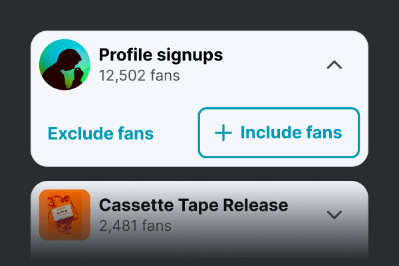Select the 2,481 fans count text
The height and width of the screenshot is (266, 399).
point(135,225)
